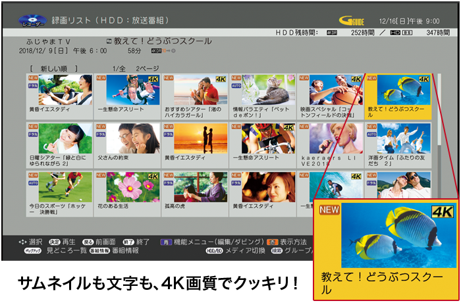461x303 pixels.
Task: Click the 4KDR mode icon under the program title
Action: (156, 51)
